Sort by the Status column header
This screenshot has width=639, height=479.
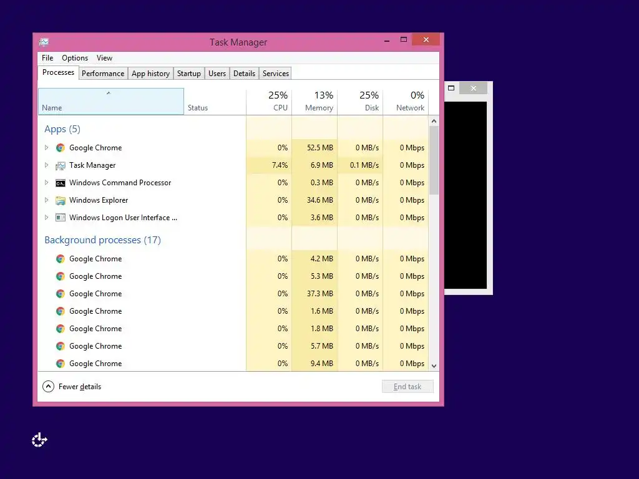215,102
